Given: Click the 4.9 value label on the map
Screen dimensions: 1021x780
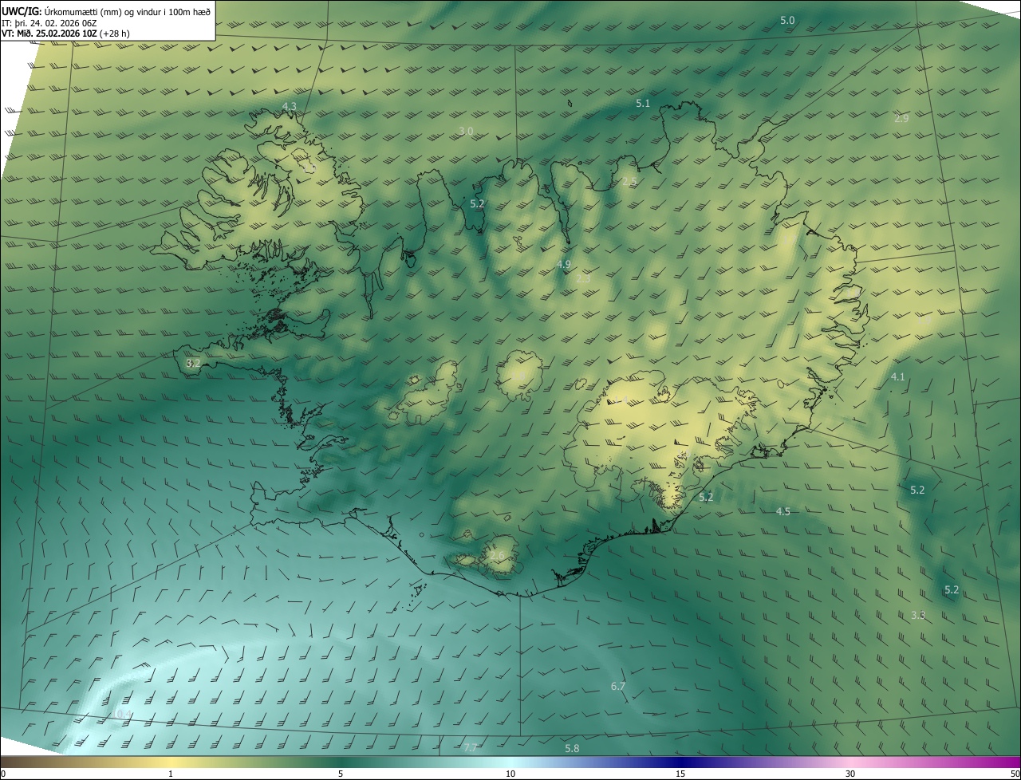Looking at the screenshot, I should pos(564,265).
